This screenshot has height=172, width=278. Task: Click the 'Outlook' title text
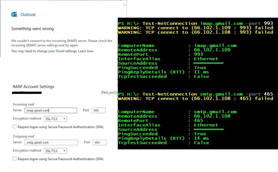point(28,14)
